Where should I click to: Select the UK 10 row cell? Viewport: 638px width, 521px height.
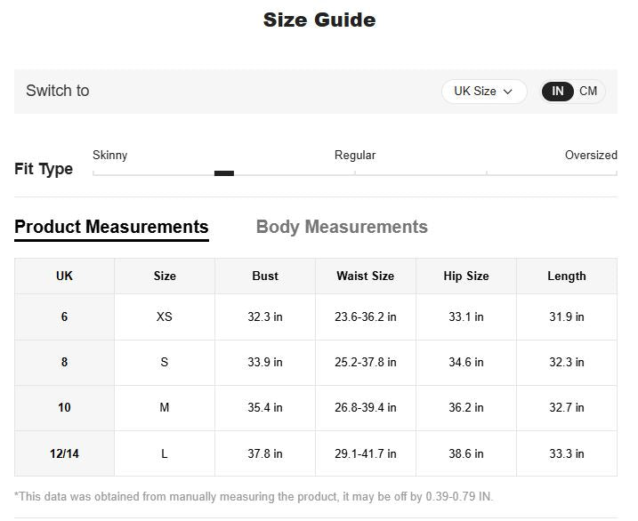[x=64, y=407]
